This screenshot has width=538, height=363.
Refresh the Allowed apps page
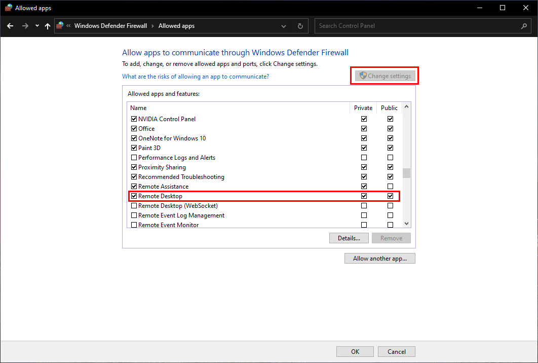[300, 26]
